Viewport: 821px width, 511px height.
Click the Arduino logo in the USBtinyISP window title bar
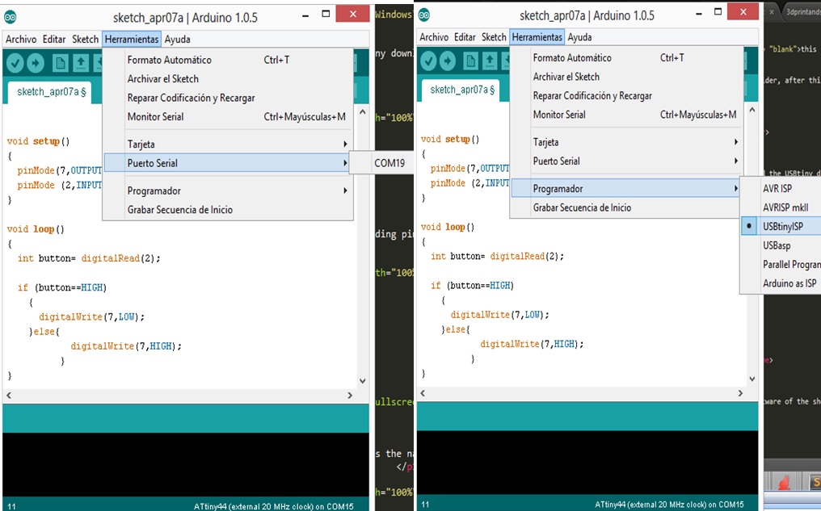424,15
